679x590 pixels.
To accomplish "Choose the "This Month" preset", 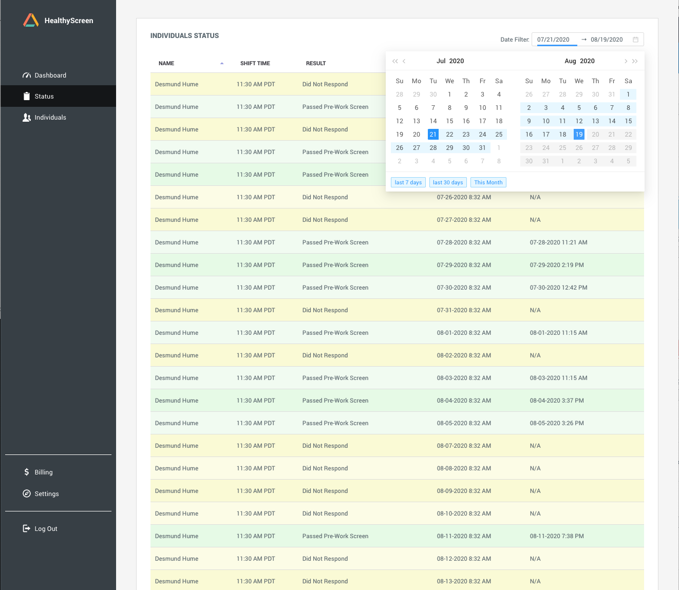I will point(488,182).
